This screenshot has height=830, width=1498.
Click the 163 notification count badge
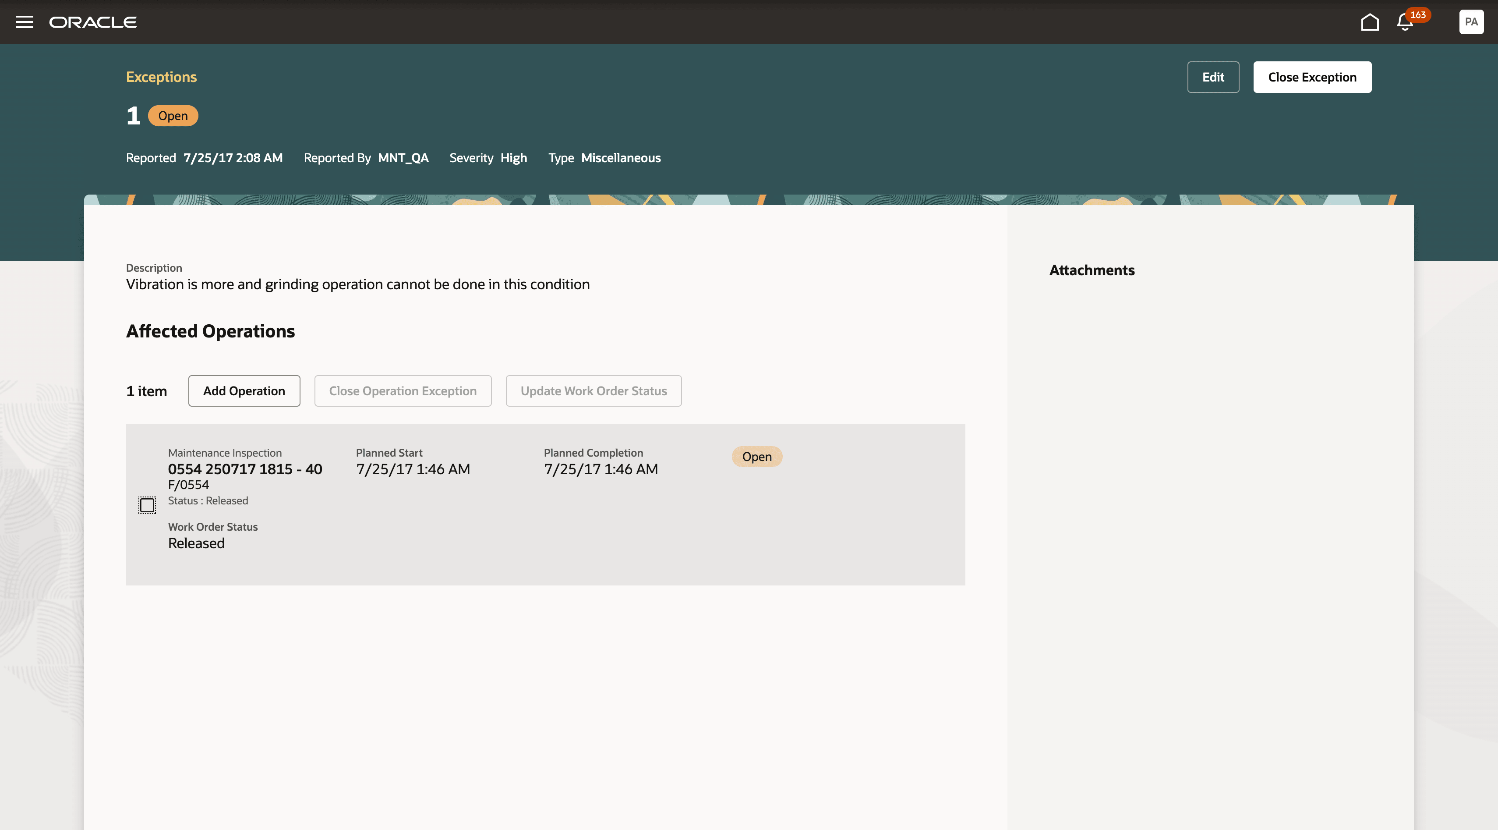1418,15
